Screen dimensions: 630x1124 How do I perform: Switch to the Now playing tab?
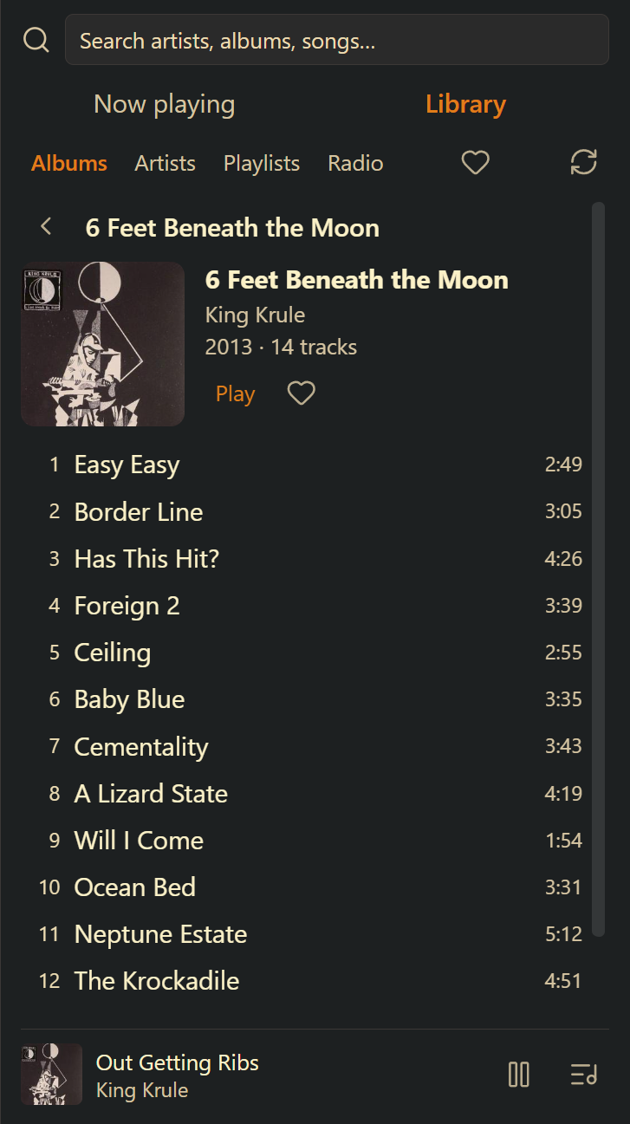[x=165, y=104]
